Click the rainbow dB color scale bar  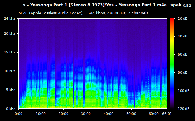tap(172, 64)
